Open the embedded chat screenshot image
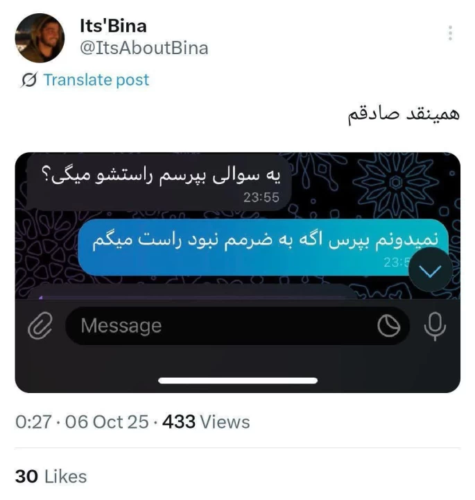 point(237,273)
